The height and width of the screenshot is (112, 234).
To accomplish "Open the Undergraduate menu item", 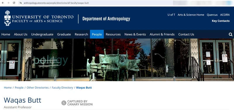I will 42,34.
